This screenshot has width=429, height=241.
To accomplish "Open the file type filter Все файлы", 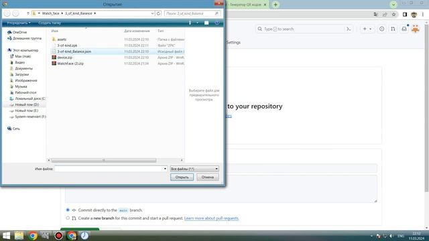I will 194,169.
